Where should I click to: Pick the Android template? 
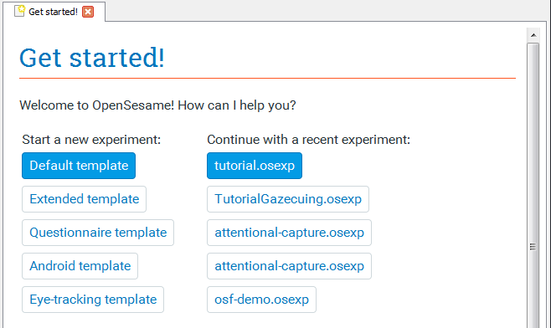coord(80,266)
